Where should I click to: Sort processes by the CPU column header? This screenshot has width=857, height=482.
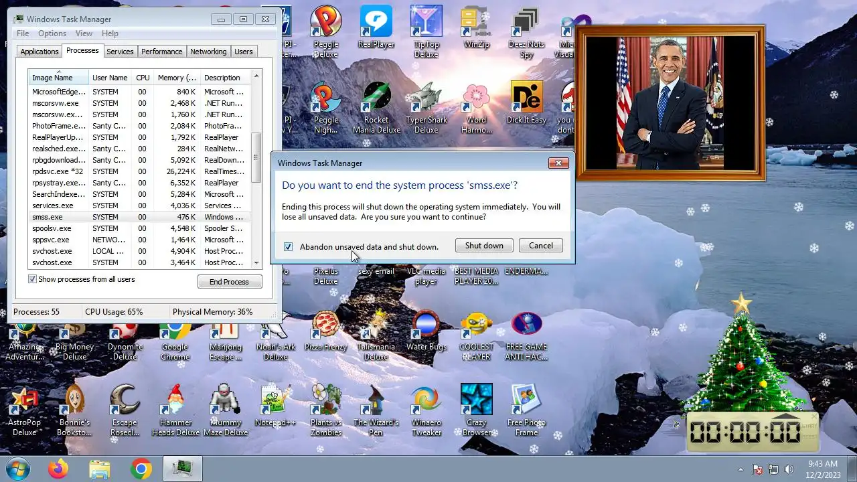(143, 78)
